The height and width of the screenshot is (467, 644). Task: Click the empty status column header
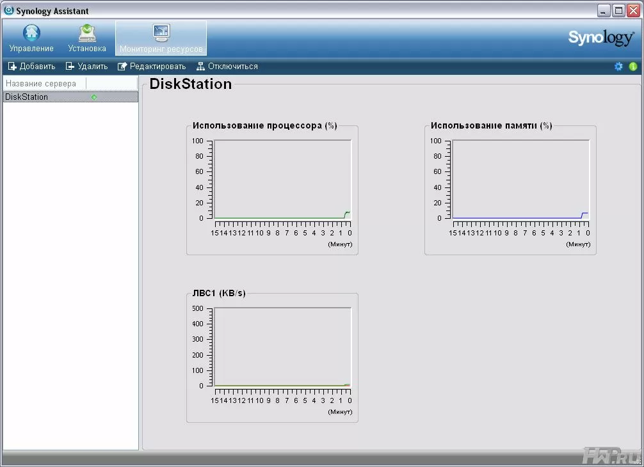111,84
